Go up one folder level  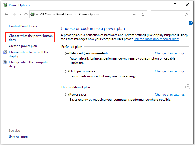[26, 14]
